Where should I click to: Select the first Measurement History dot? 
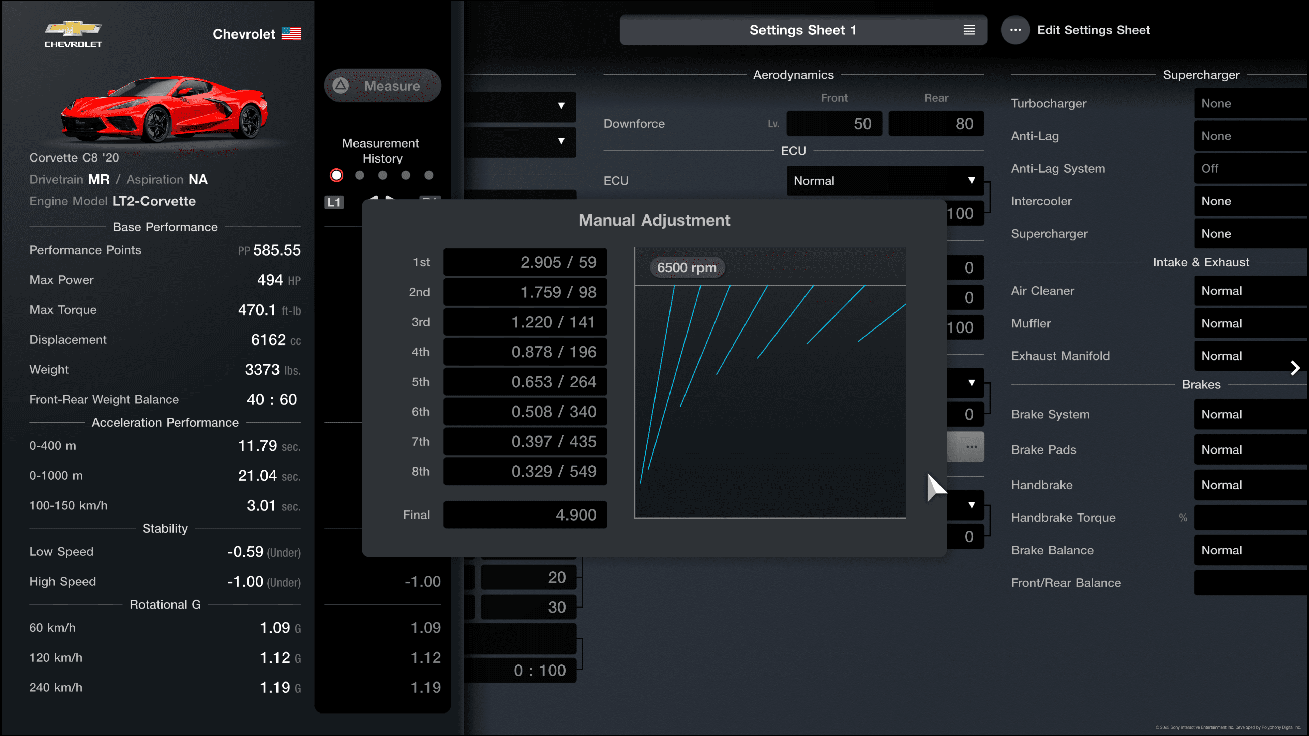pyautogui.click(x=336, y=175)
